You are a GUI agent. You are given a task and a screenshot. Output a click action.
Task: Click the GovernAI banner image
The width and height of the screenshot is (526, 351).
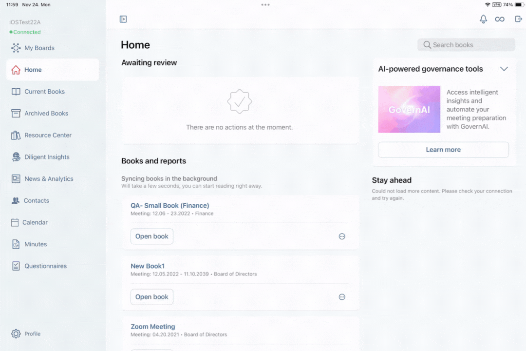[409, 109]
